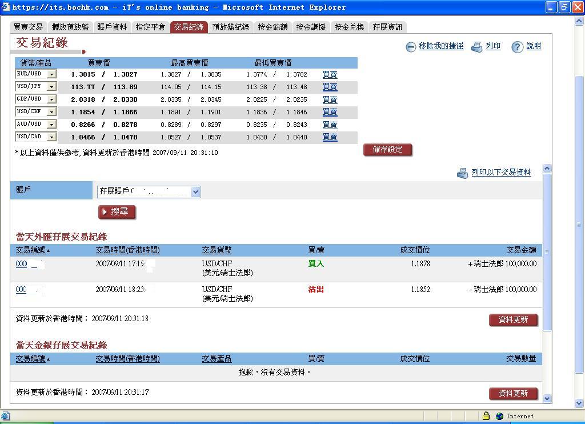The height and width of the screenshot is (424, 585).
Task: Switch to the 指定平倉 tab
Action: coord(150,27)
